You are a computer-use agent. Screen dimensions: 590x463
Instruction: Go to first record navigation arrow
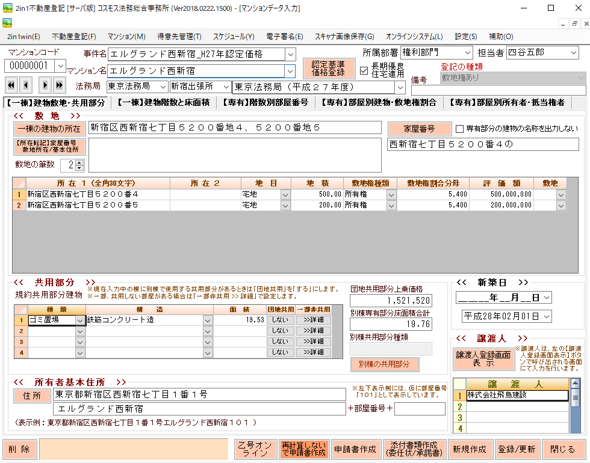[x=11, y=84]
